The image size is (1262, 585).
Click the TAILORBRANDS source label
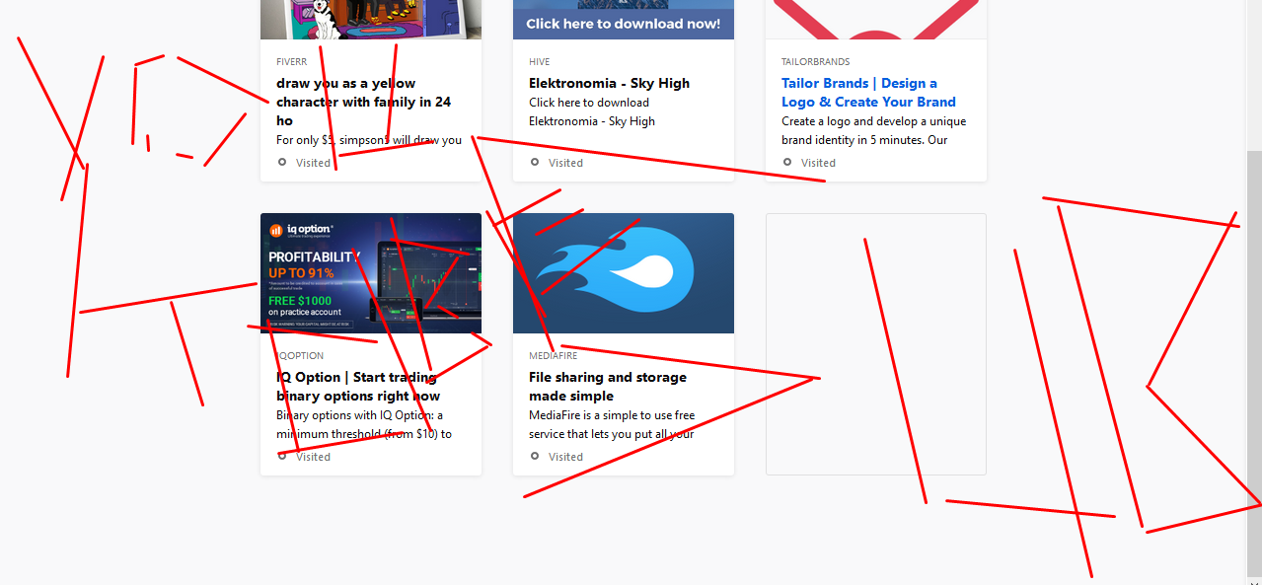tap(816, 62)
